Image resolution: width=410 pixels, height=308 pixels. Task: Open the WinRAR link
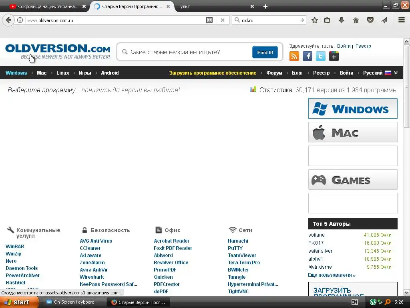point(15,247)
